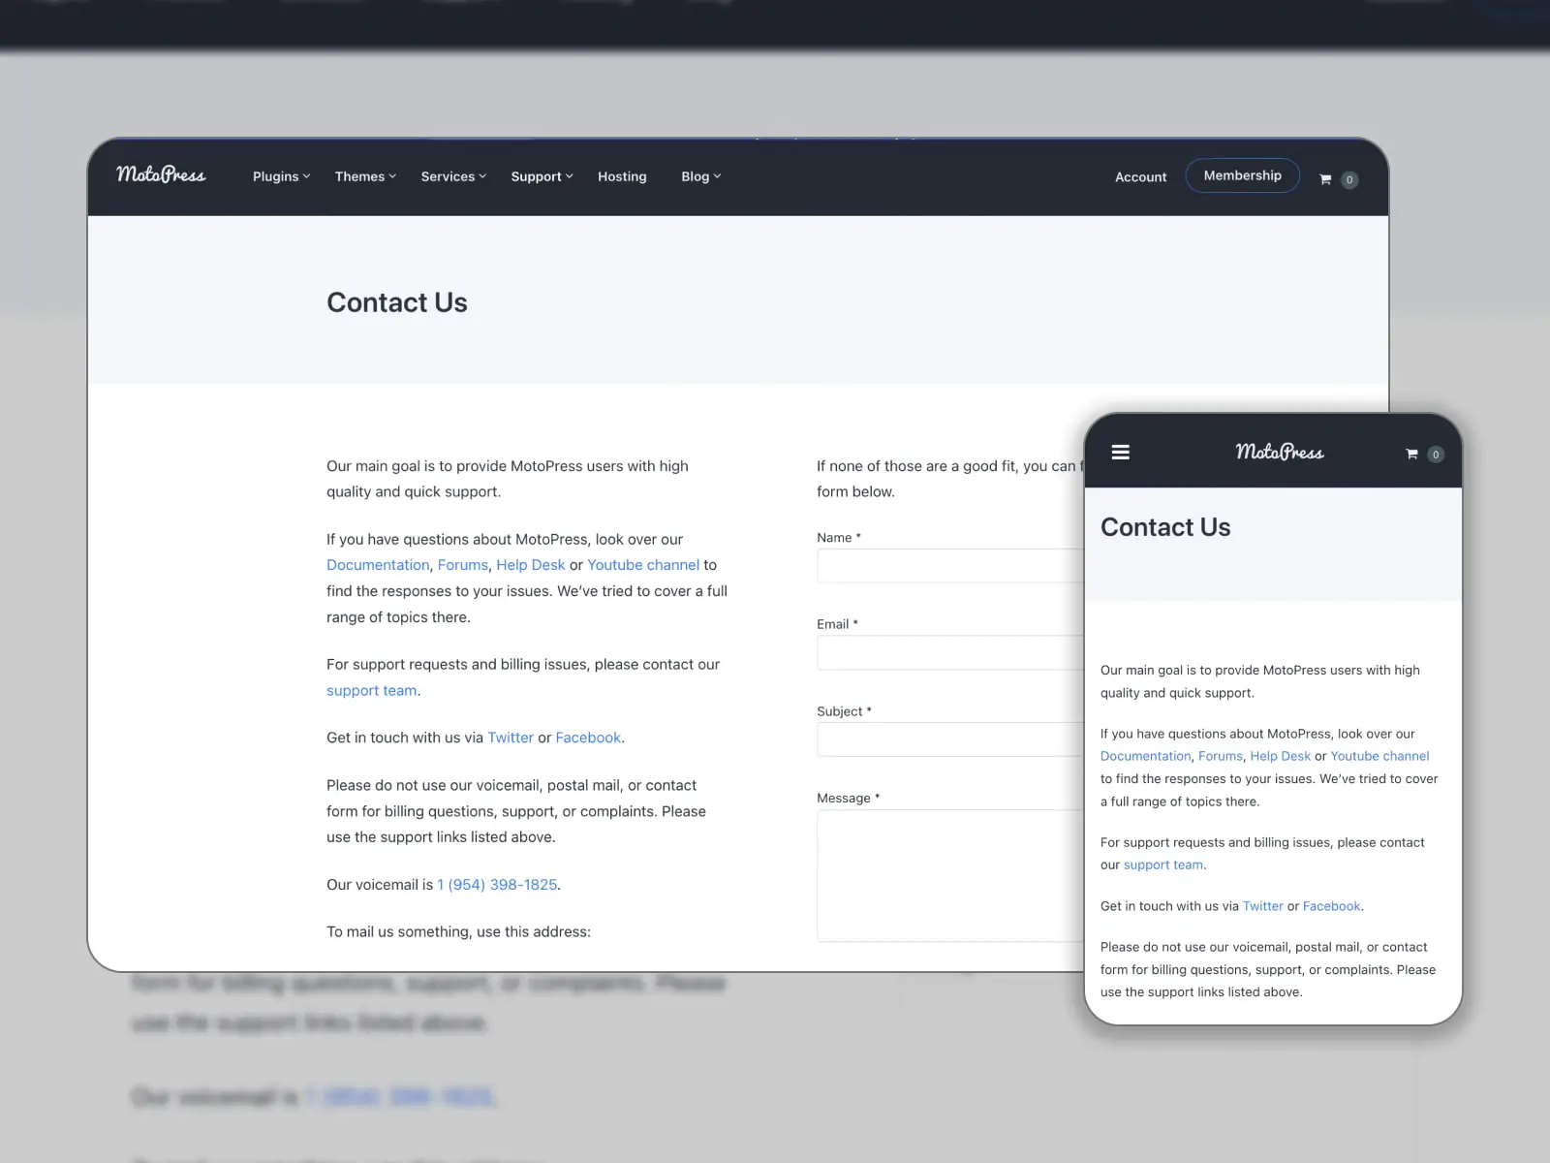Click the support team link in desktop view
This screenshot has height=1163, width=1550.
(372, 690)
